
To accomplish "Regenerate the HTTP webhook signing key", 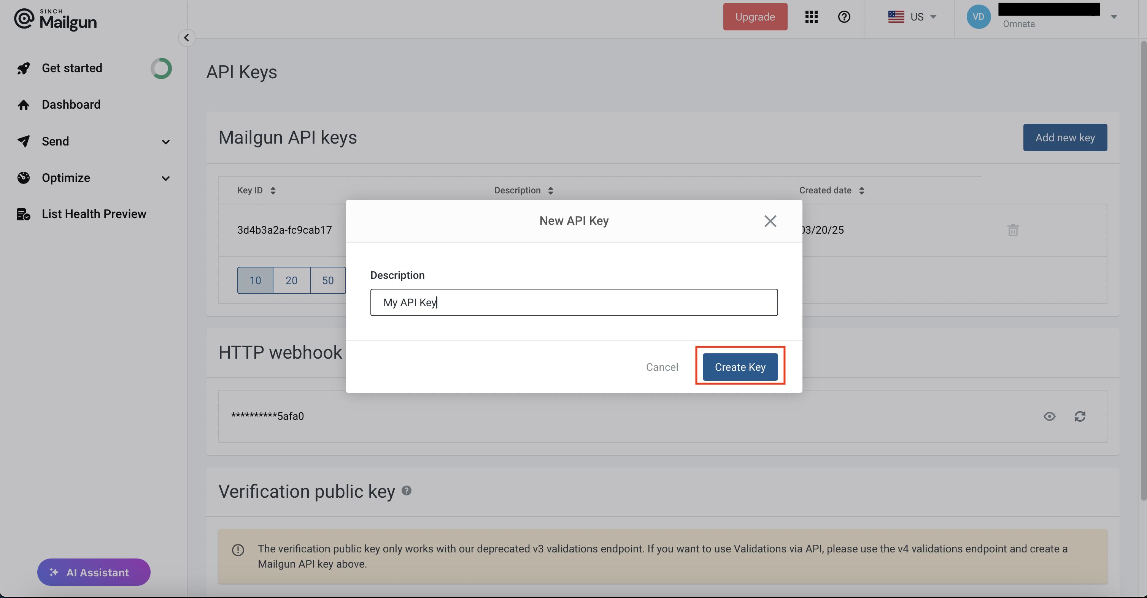I will (x=1080, y=416).
